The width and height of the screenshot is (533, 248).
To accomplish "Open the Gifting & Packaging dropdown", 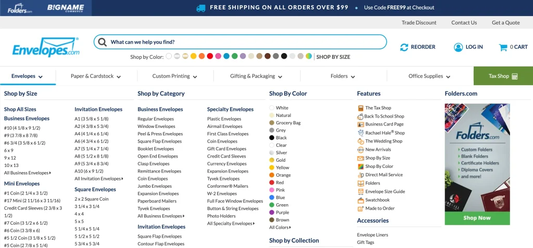I will coord(256,76).
